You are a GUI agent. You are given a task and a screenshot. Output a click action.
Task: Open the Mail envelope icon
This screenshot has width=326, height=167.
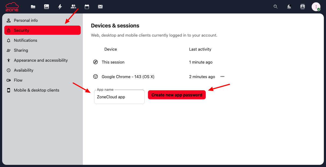100,7
